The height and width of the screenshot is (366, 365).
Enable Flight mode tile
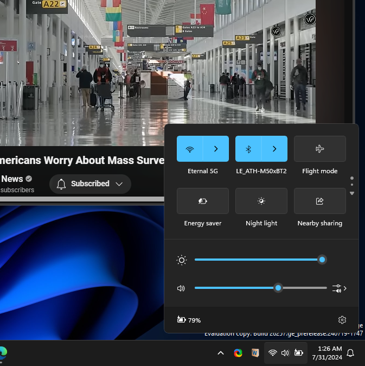coord(319,149)
